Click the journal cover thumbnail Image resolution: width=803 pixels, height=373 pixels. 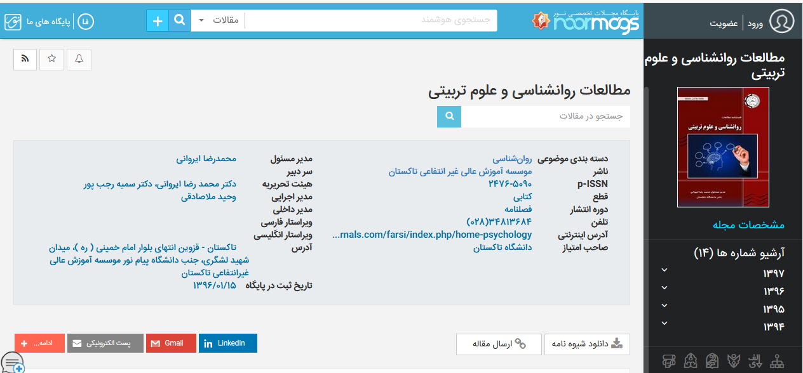[x=723, y=147]
